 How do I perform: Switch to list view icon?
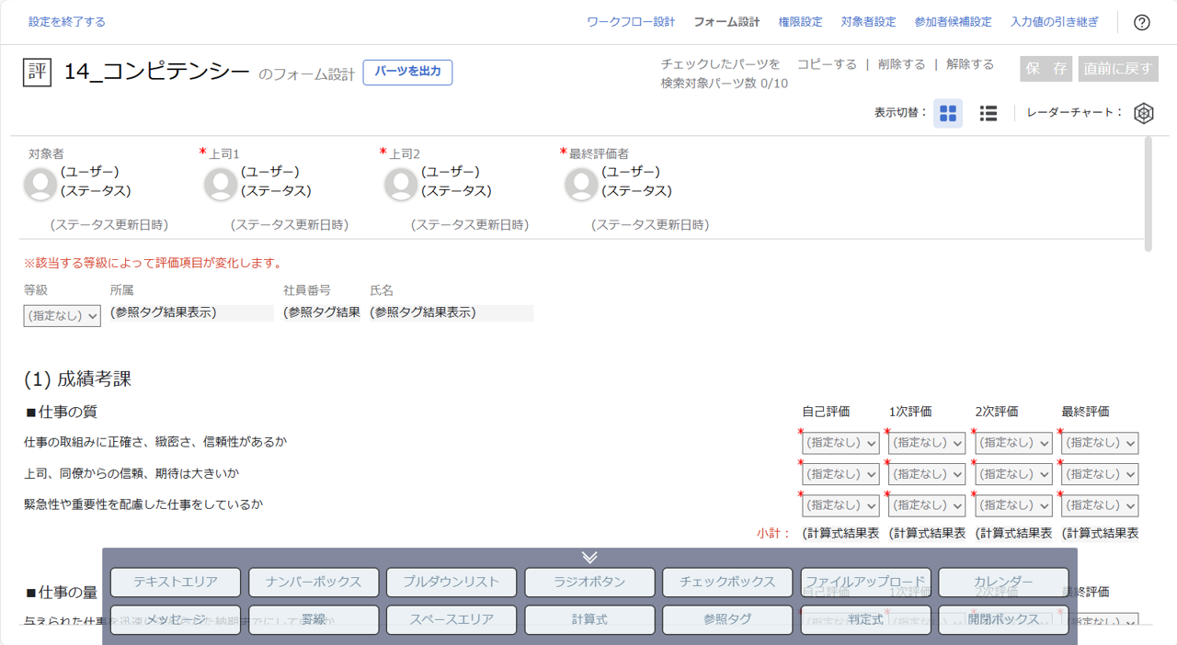[988, 113]
